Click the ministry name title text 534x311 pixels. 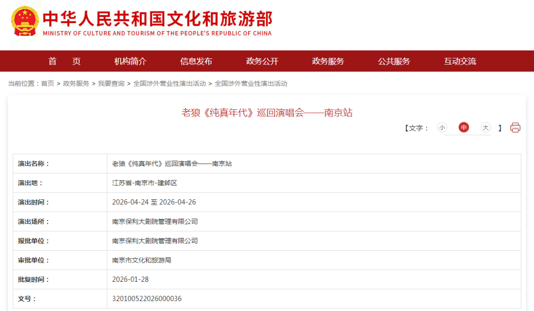[x=157, y=20]
